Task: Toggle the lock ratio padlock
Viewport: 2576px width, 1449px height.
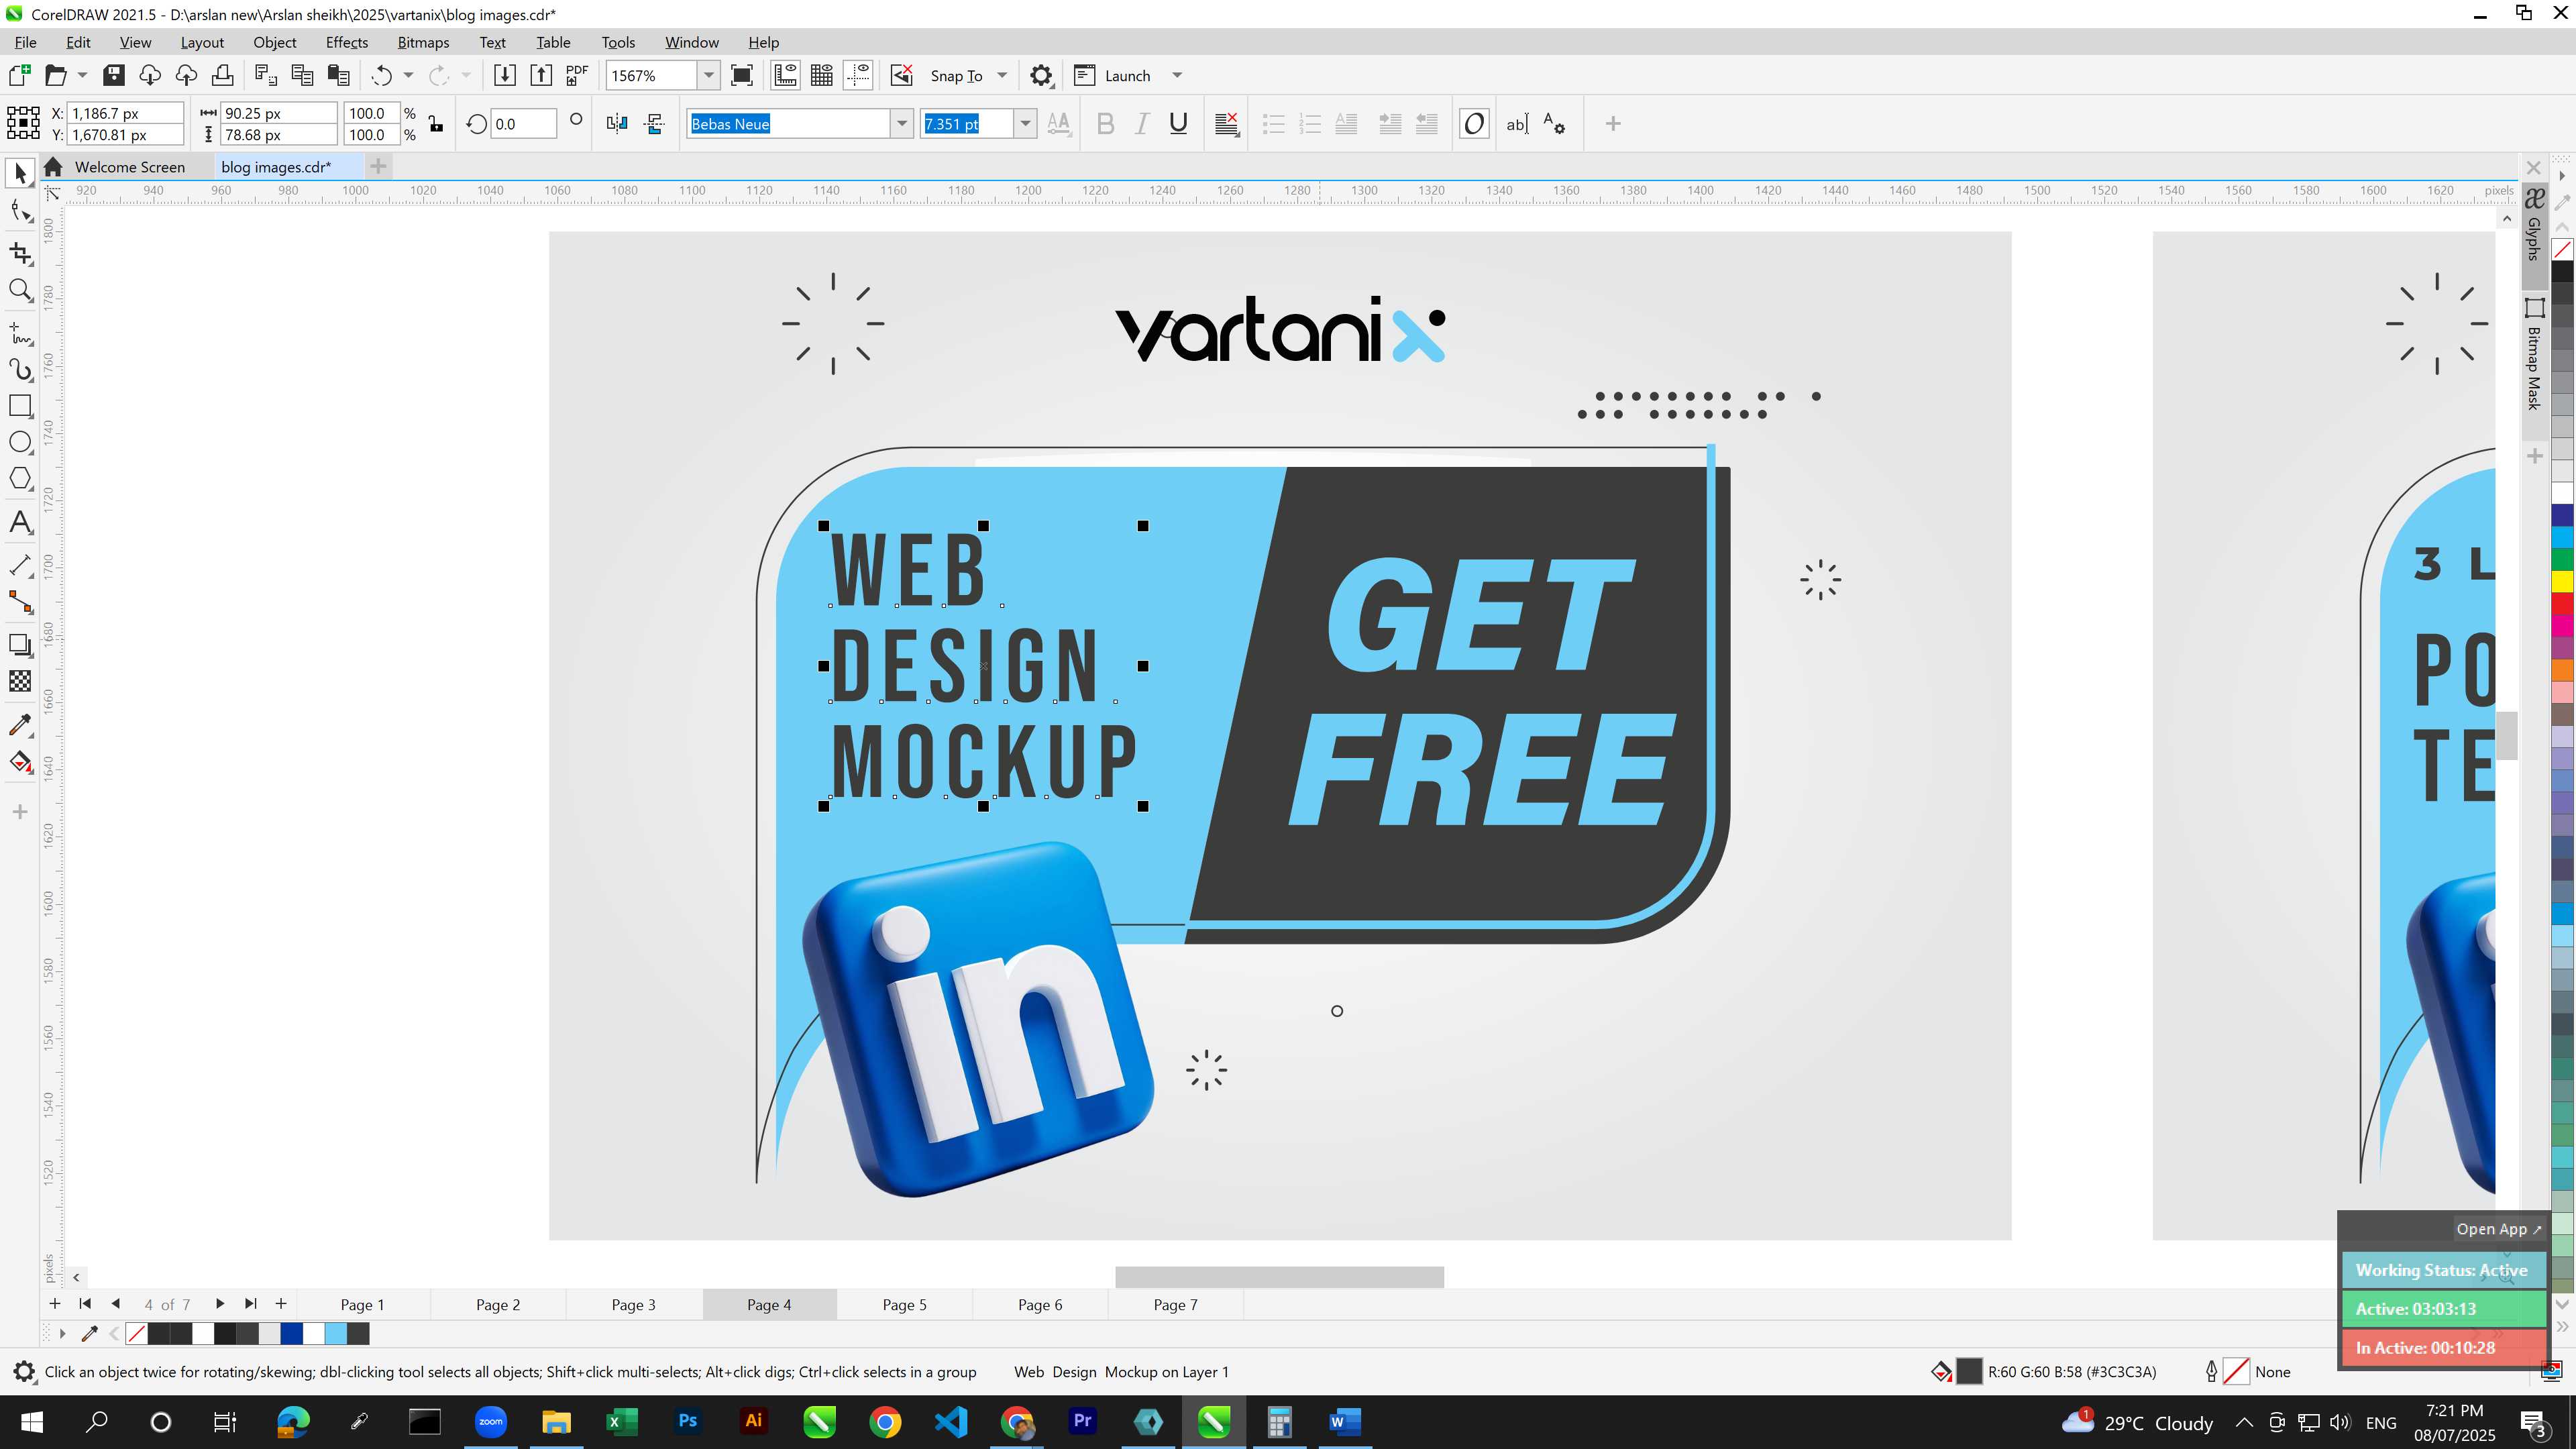Action: 436,124
